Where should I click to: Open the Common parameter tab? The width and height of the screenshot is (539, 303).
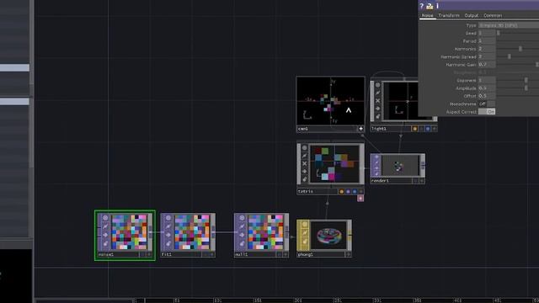click(x=493, y=15)
